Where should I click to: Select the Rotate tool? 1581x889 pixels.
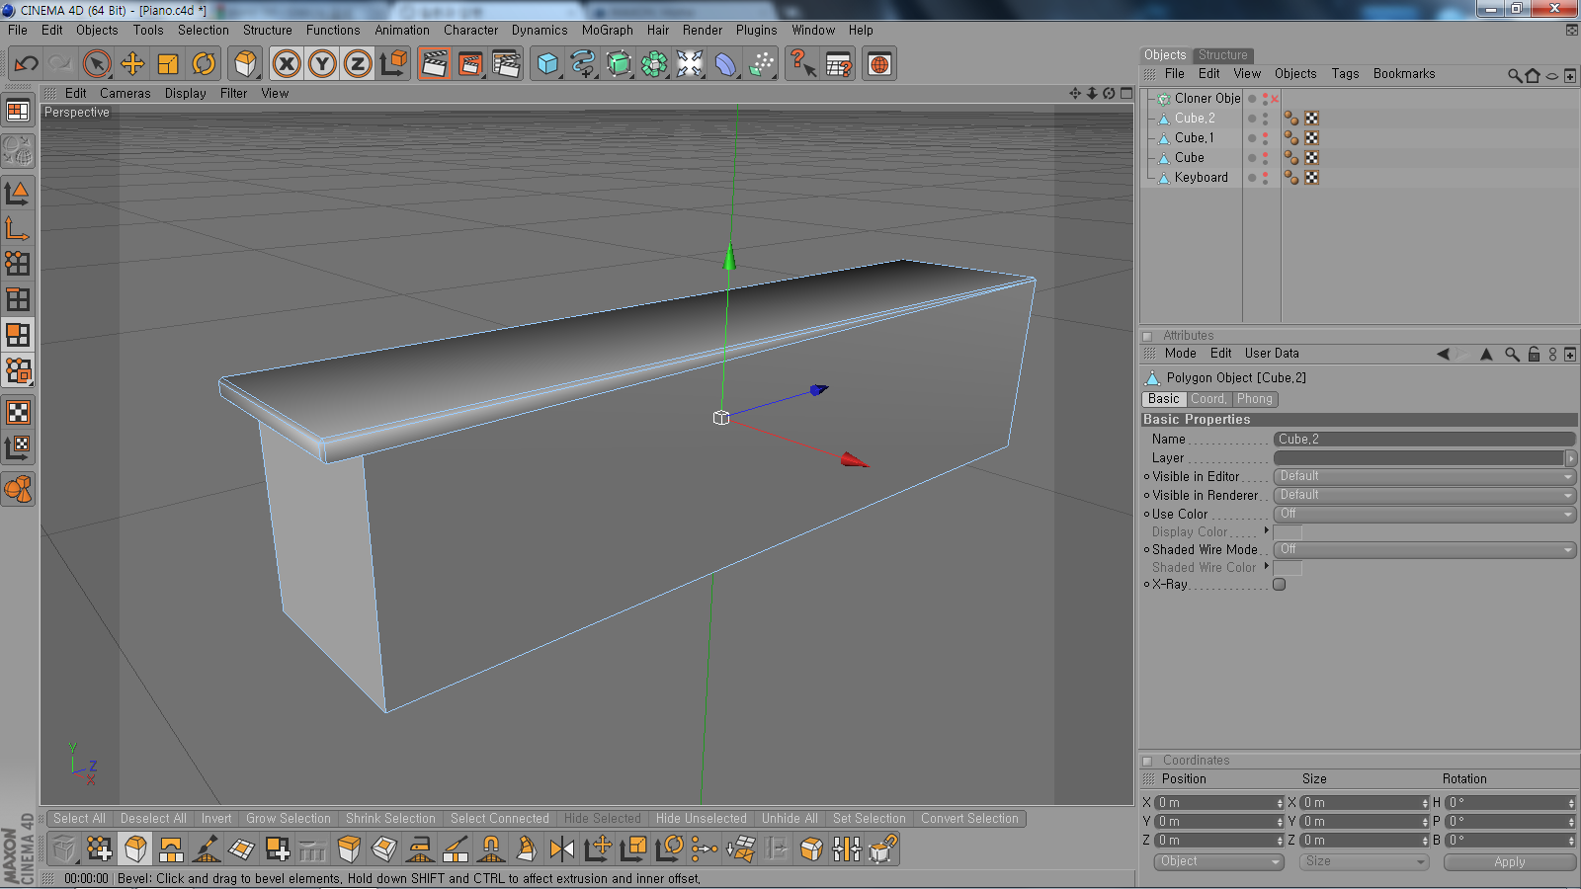(x=204, y=64)
